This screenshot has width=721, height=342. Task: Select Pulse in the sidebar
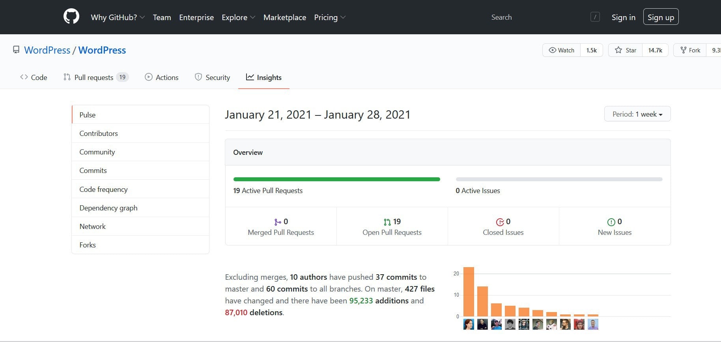[x=140, y=115]
